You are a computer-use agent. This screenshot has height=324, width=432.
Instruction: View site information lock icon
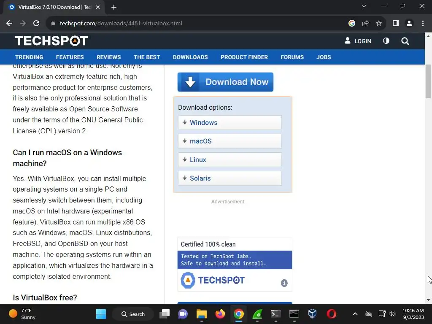pyautogui.click(x=53, y=24)
